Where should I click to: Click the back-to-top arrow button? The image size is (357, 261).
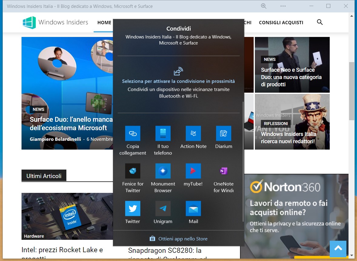(338, 249)
